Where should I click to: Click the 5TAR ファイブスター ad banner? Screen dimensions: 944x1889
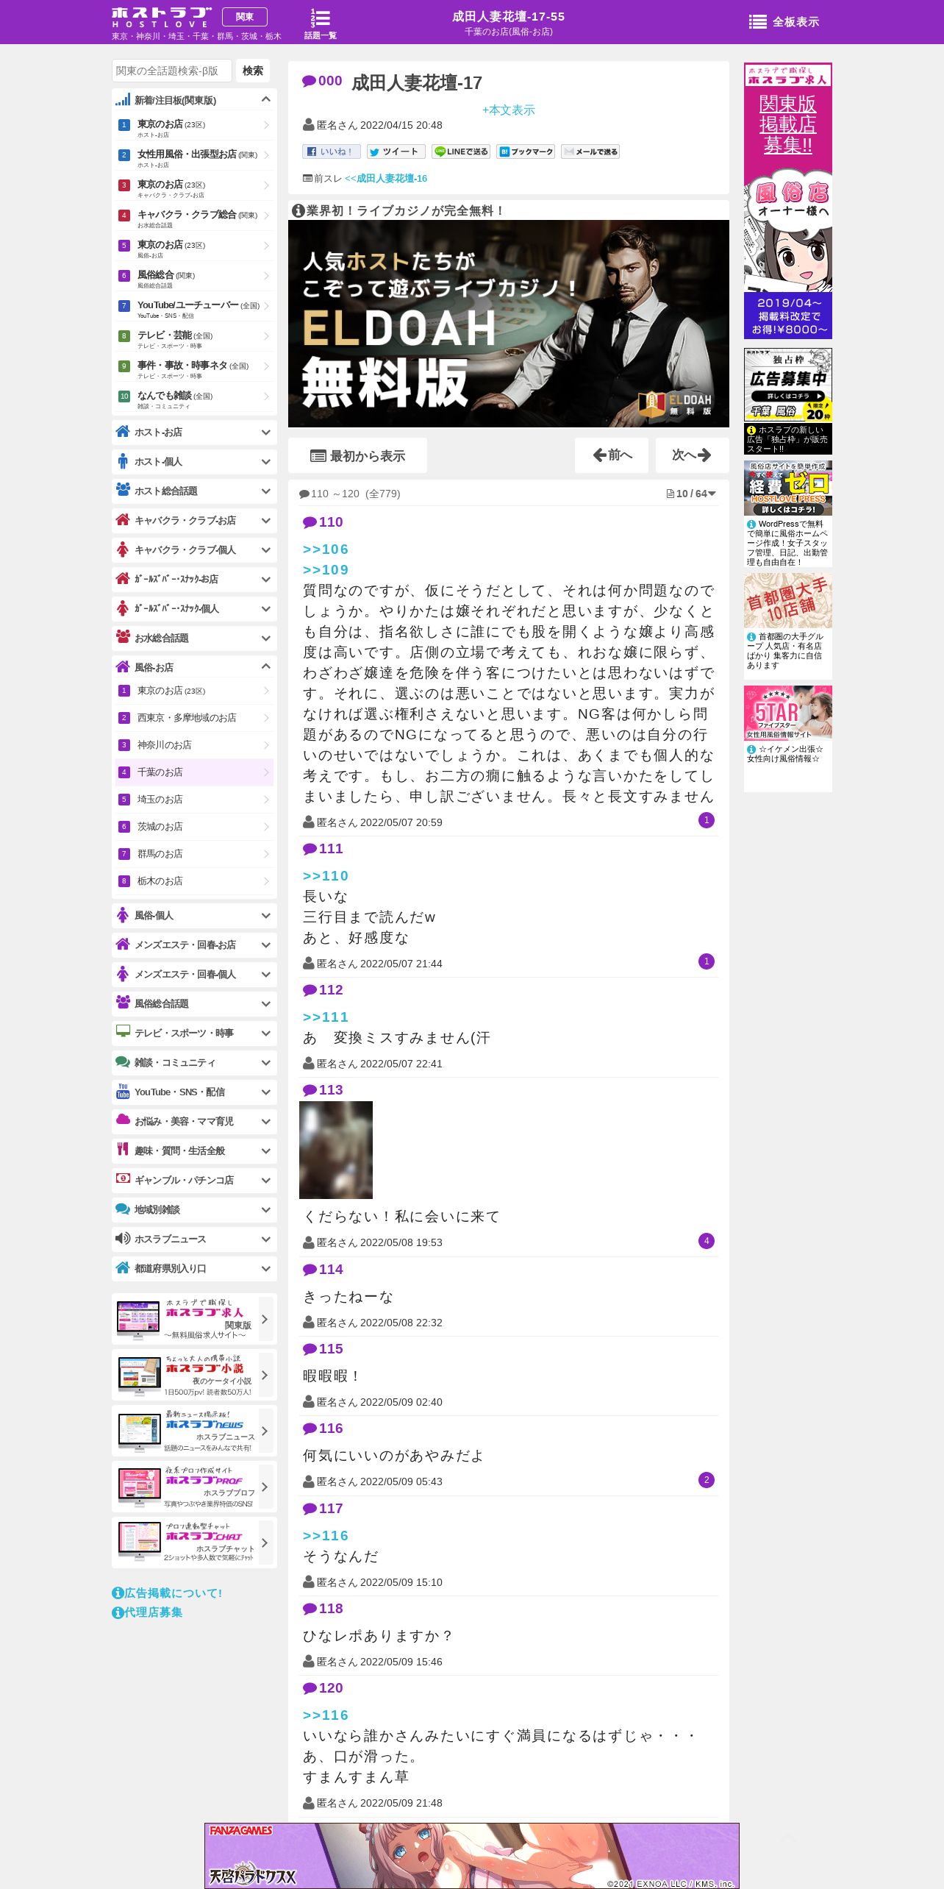click(x=787, y=712)
